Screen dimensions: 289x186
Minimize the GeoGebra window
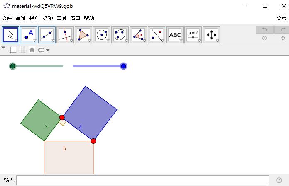(x=246, y=6)
